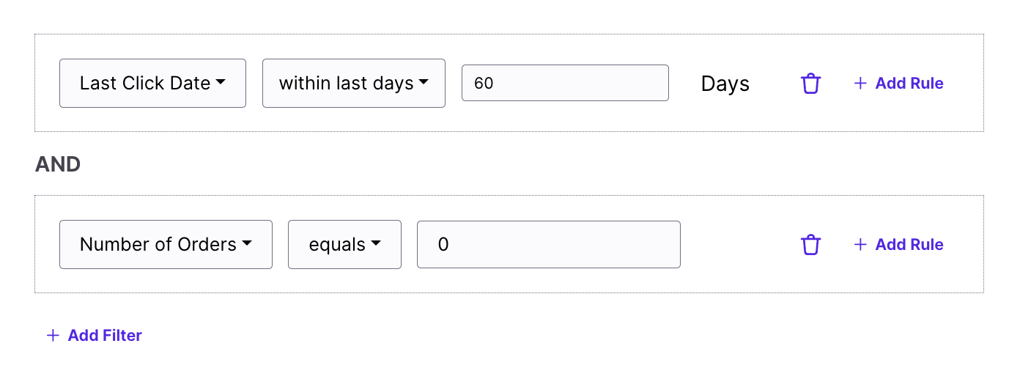Add Rule to the Number of Orders filter
This screenshot has width=1020, height=368.
tap(909, 245)
